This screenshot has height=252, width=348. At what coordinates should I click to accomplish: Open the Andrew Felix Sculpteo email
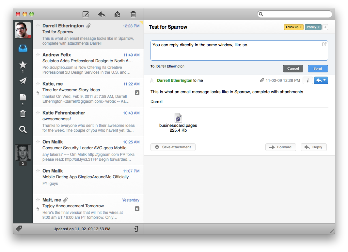[x=88, y=64]
